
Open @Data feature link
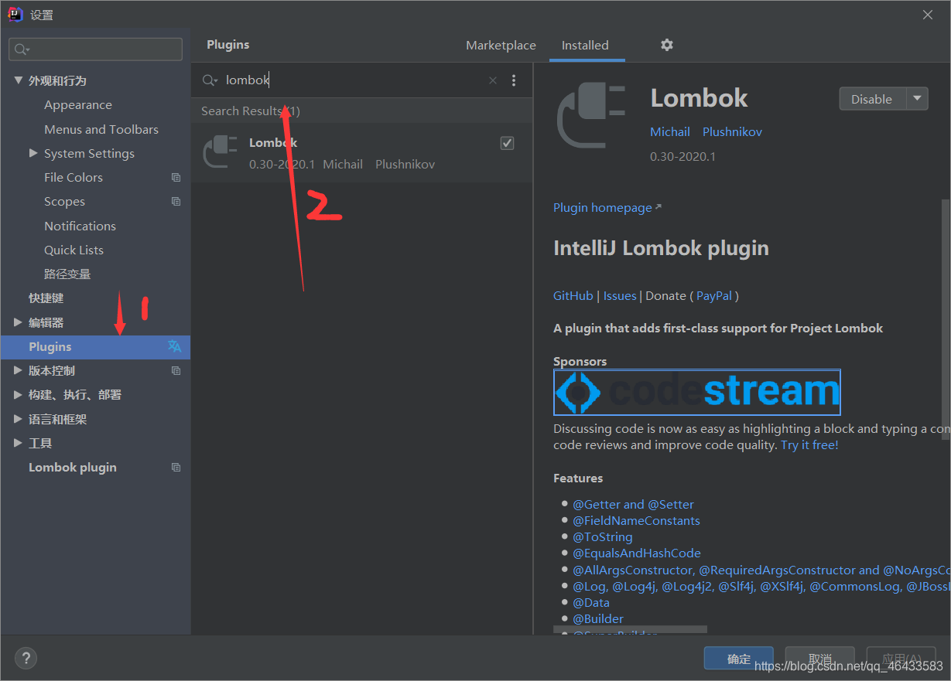(x=591, y=603)
